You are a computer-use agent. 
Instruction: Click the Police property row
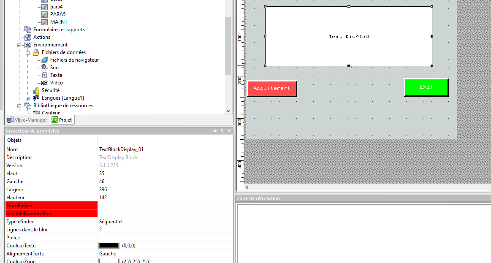119,238
